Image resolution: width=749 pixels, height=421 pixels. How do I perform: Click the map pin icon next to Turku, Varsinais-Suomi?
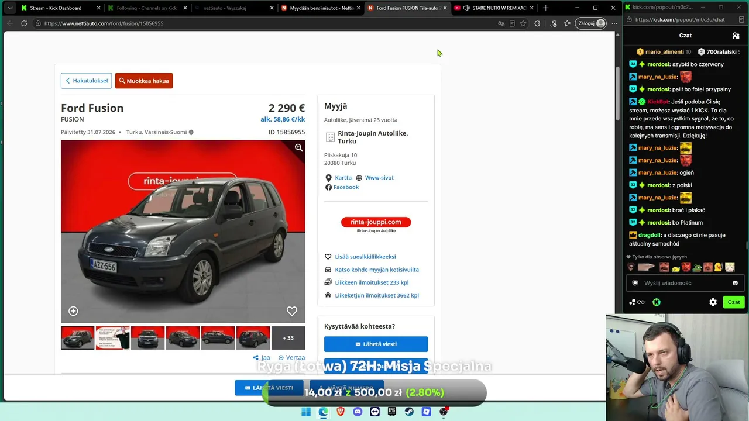click(191, 132)
